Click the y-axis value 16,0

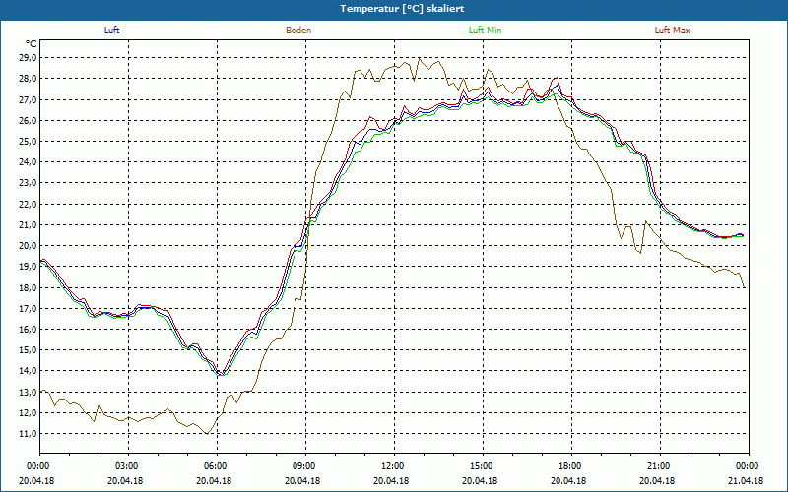click(29, 330)
